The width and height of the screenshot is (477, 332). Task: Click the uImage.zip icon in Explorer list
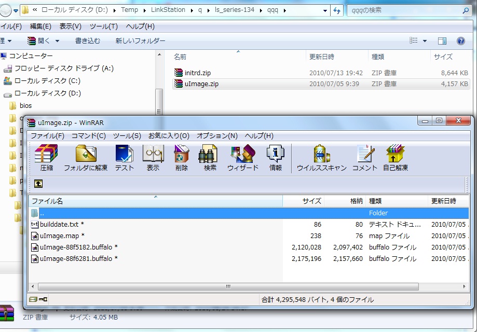coord(179,84)
